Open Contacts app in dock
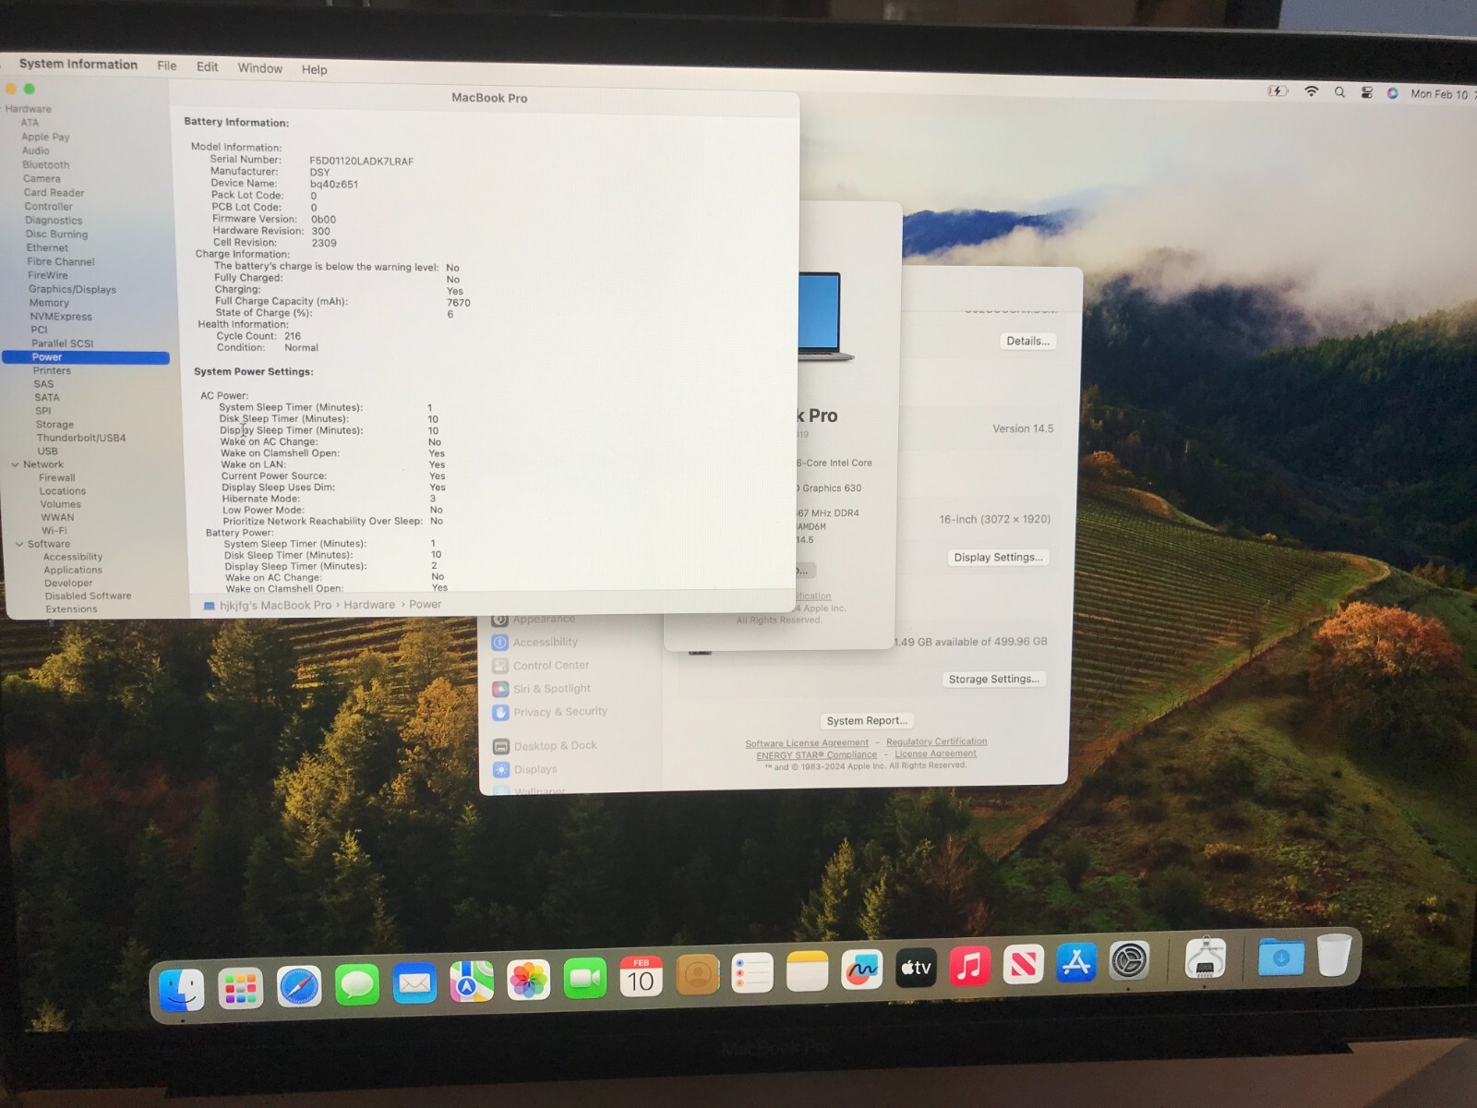The width and height of the screenshot is (1477, 1108). coord(698,975)
